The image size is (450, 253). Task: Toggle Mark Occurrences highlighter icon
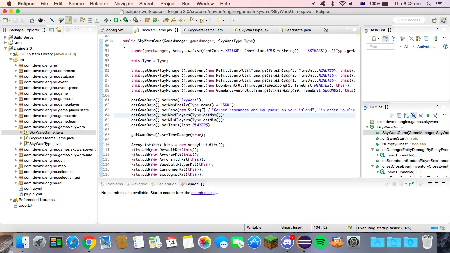coord(68,20)
